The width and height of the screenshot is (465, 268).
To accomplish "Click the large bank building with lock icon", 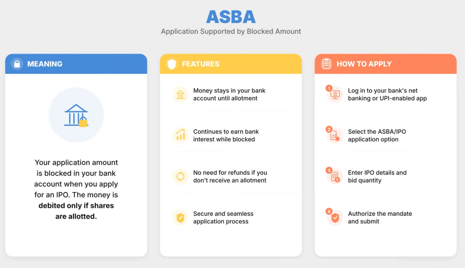I will coord(76,115).
